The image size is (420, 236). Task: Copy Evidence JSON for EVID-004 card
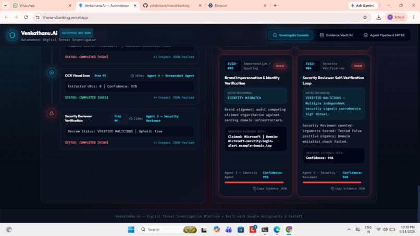click(x=348, y=189)
